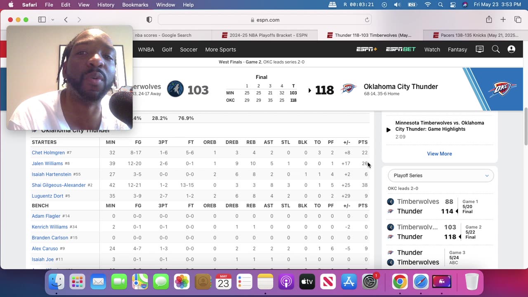Click the Minnesota Timberwolves team logo
This screenshot has height=297, width=528.
(175, 89)
